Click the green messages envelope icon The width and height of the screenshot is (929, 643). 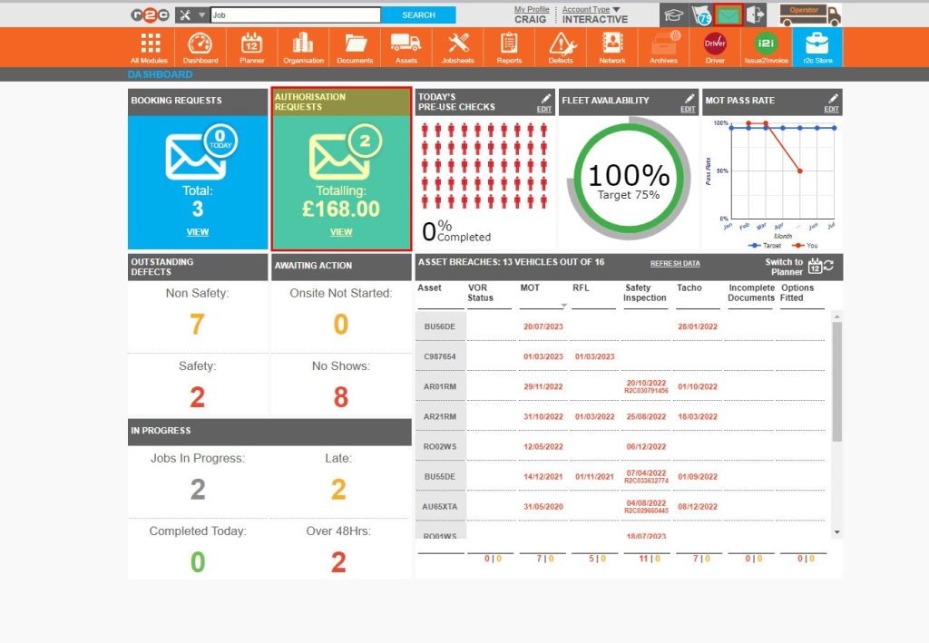(728, 14)
